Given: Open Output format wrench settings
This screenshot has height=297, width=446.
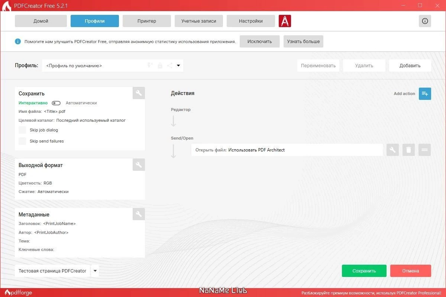Looking at the screenshot, I should coord(139,165).
